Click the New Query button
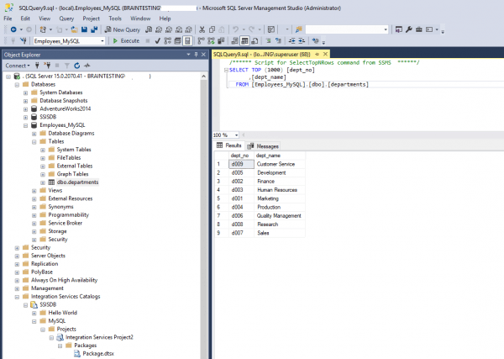 point(123,29)
